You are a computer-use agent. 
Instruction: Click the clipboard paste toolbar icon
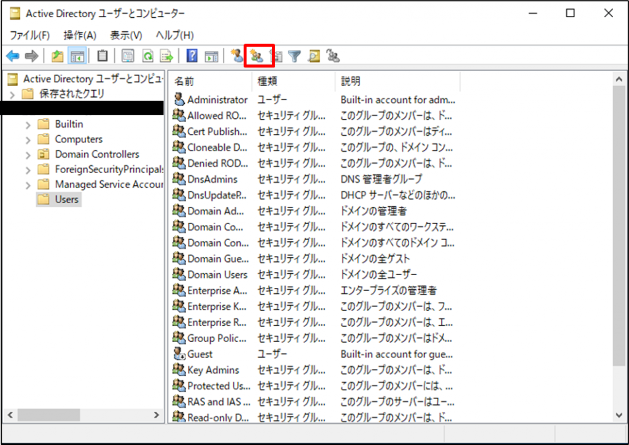click(103, 56)
